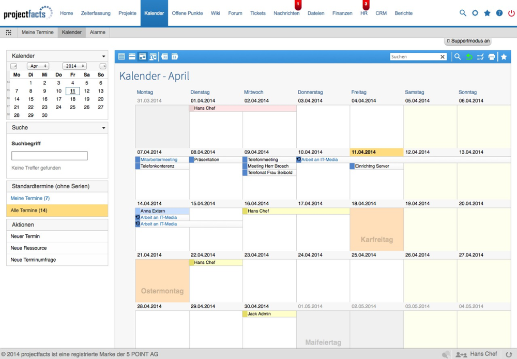
Task: Click into the Suchbegriff input field
Action: pos(50,156)
